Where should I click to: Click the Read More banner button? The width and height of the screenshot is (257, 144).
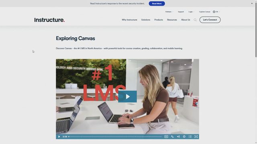[x=157, y=4]
